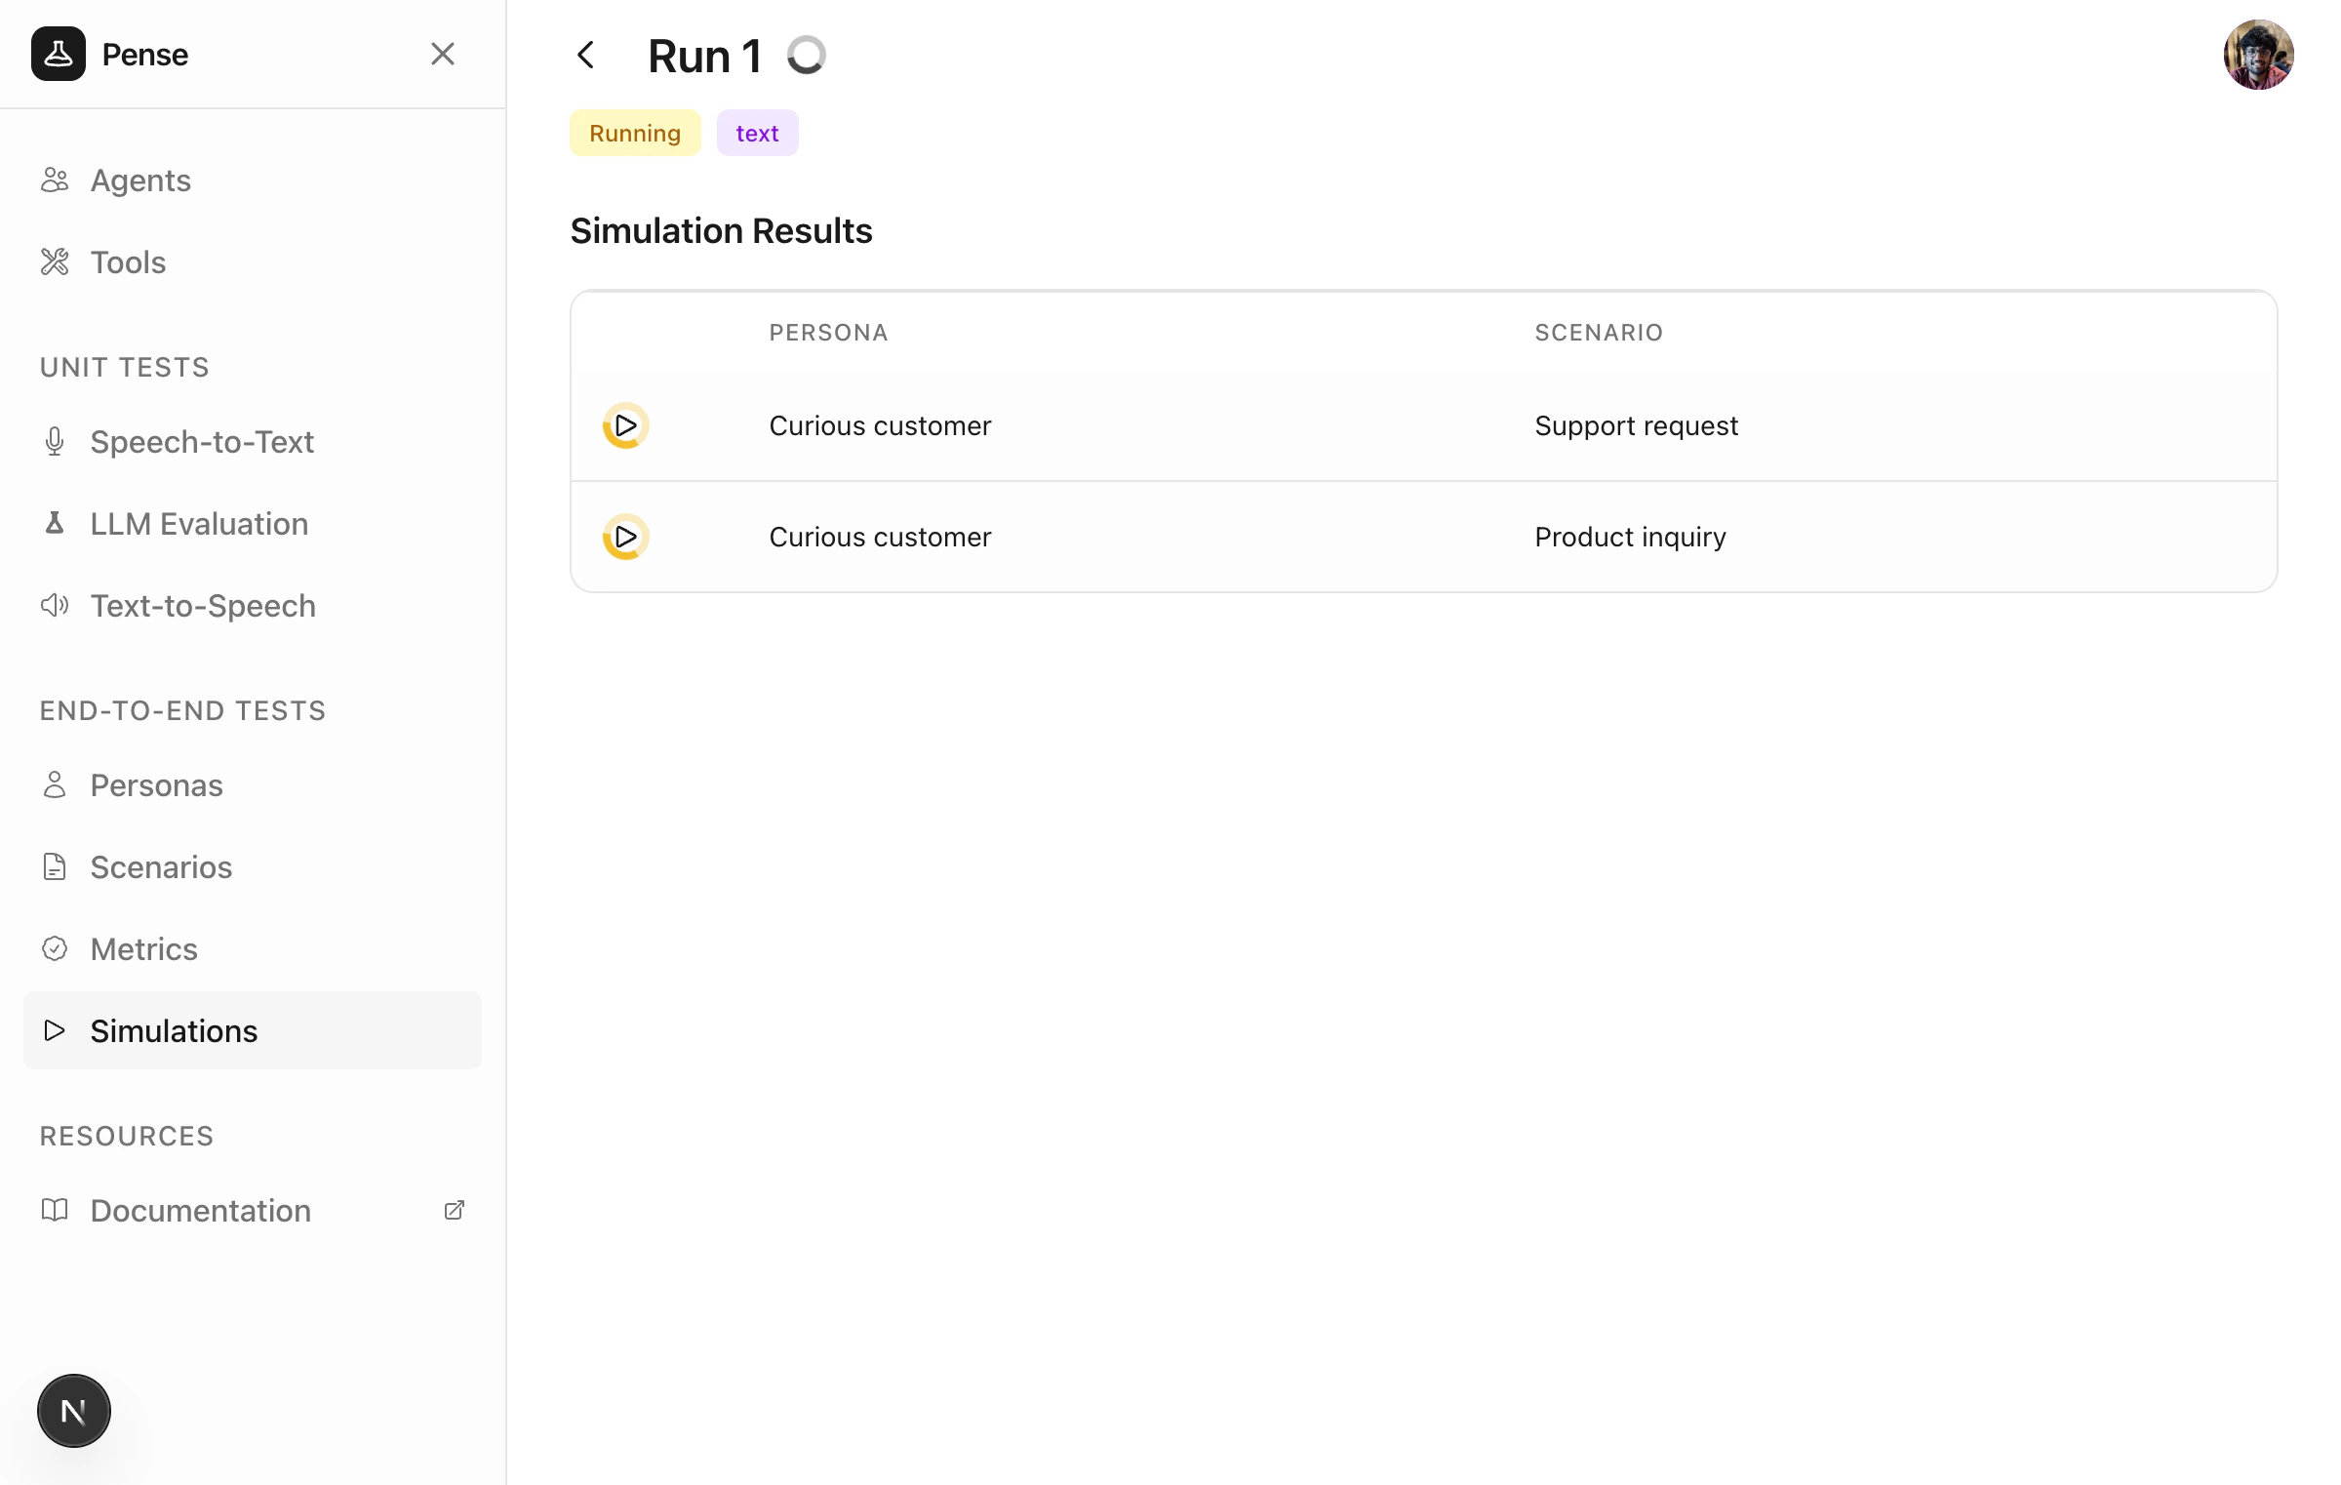Select Simulations in the sidebar
This screenshot has height=1485, width=2341.
coord(174,1031)
